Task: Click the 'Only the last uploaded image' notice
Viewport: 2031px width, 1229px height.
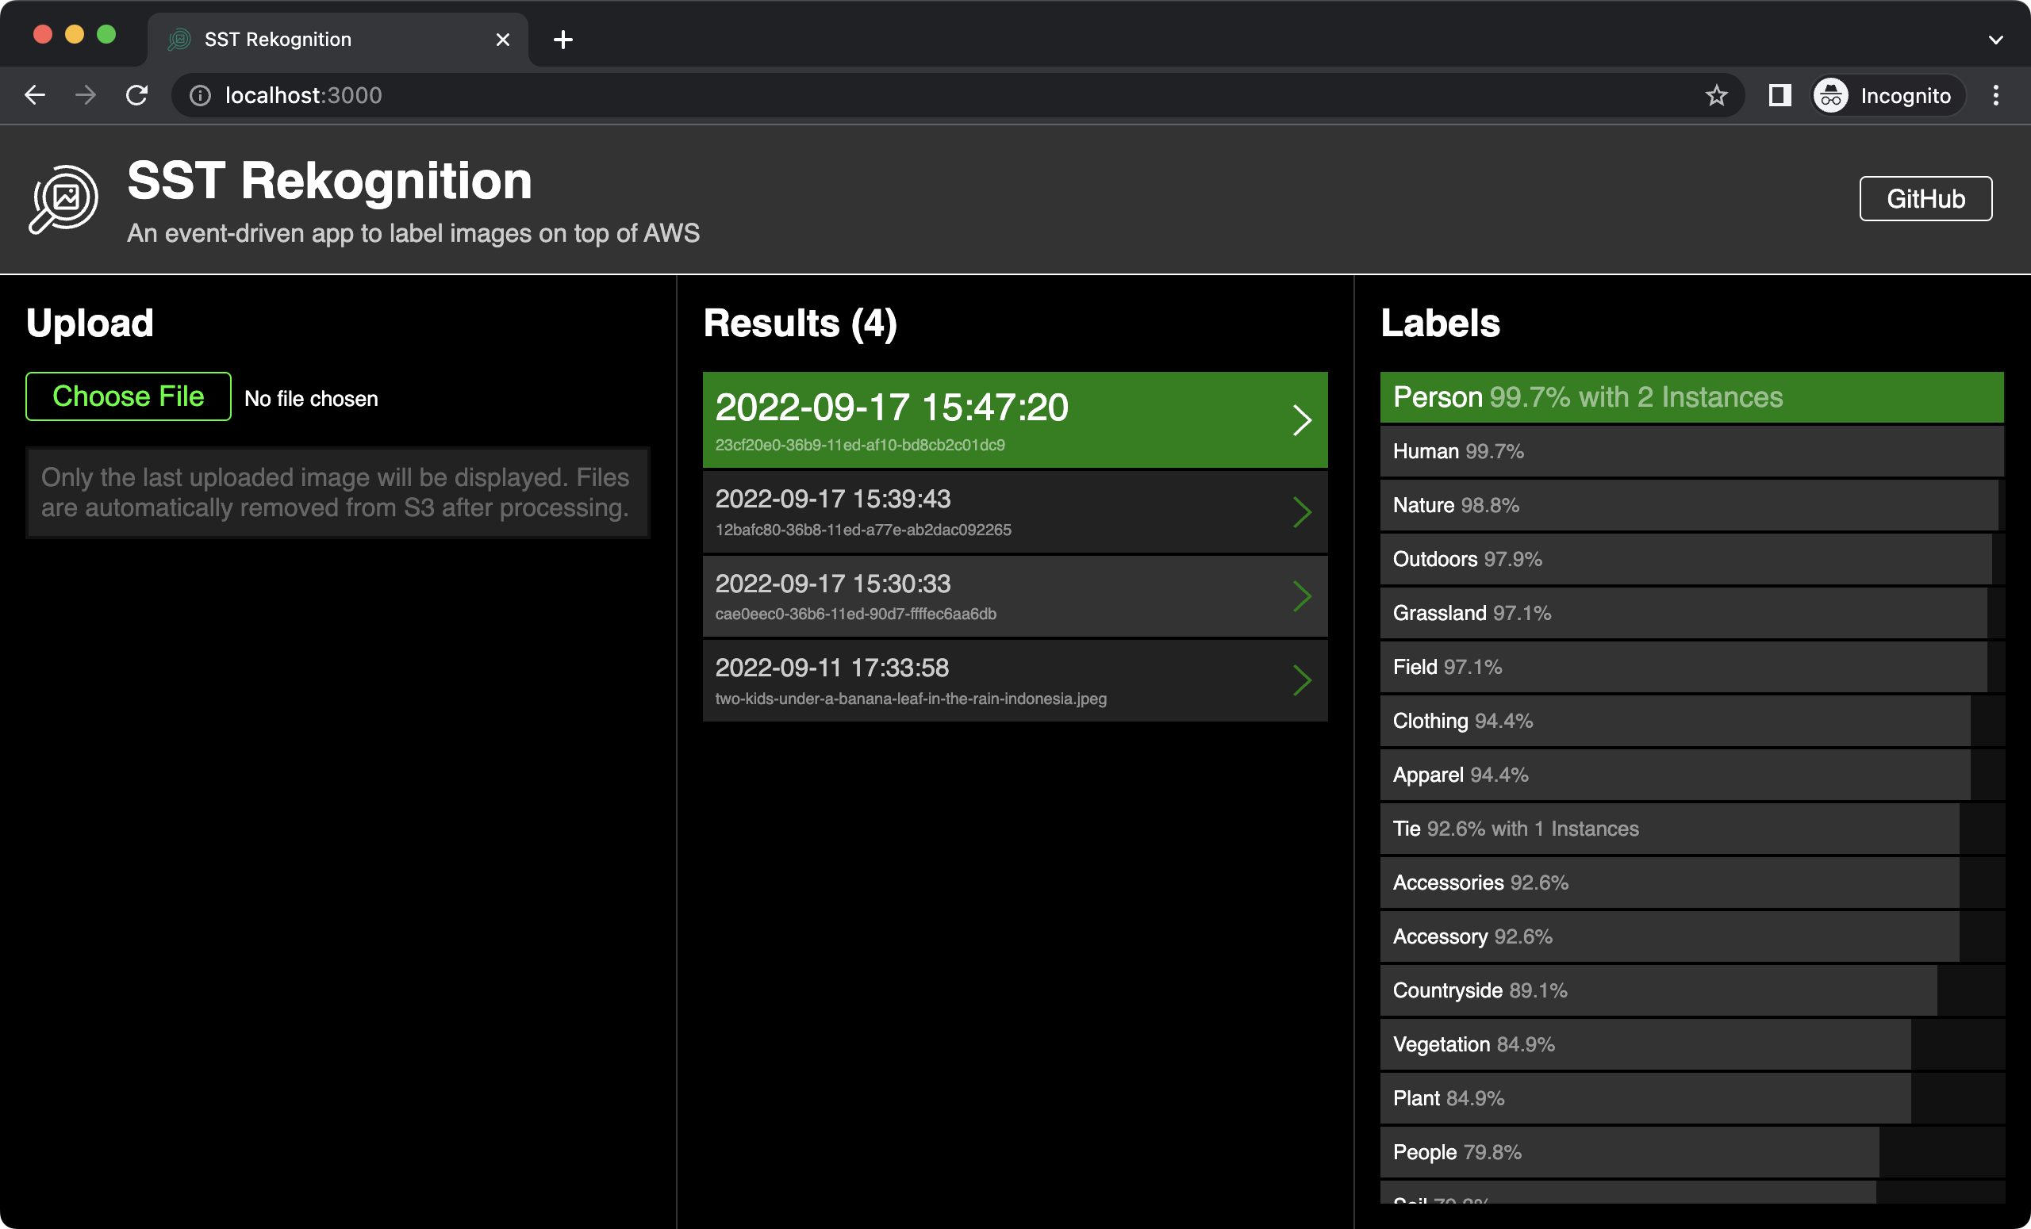Action: [336, 492]
